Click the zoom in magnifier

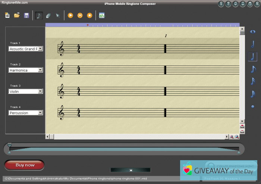232,137
